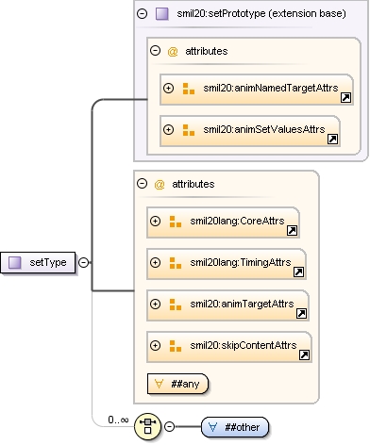Follow the reference arrow on TimingAttrs

(298, 272)
